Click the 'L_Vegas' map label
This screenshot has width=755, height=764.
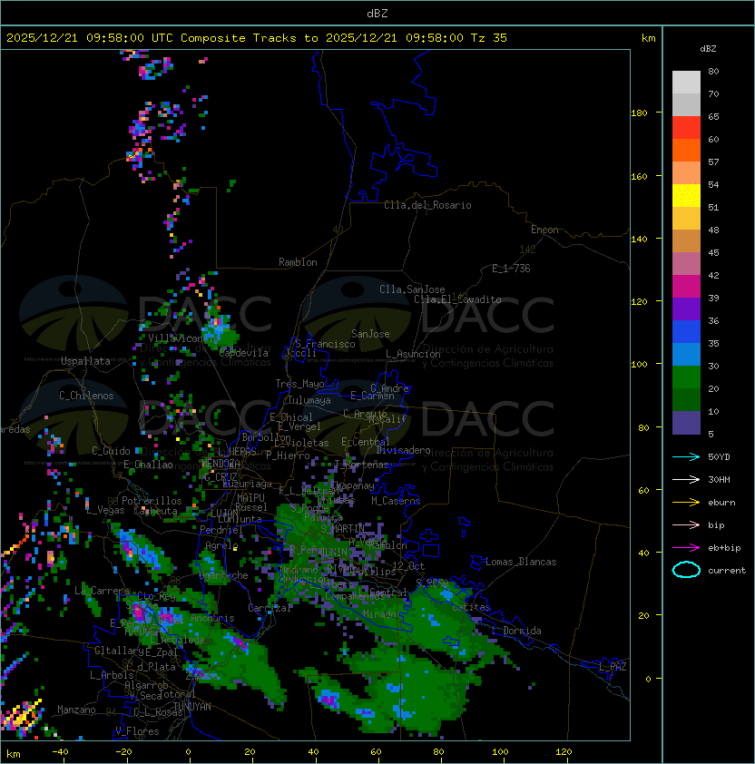pos(105,510)
